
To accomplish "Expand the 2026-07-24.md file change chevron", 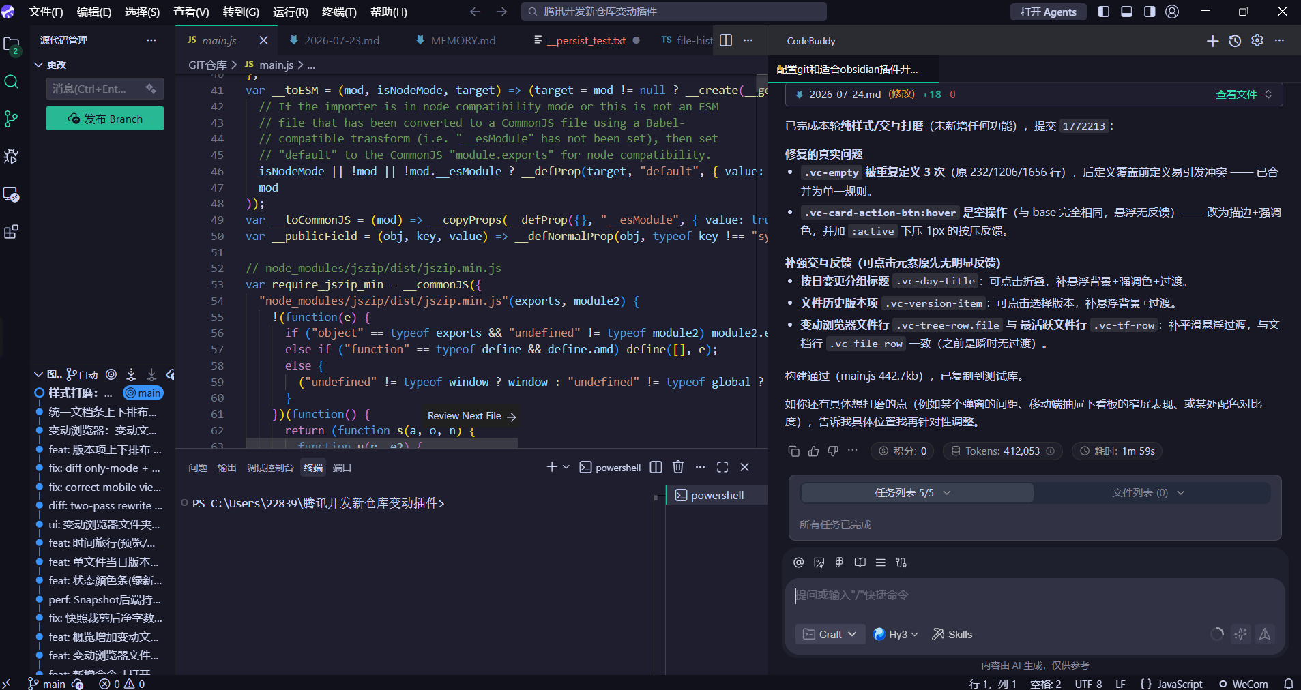I will point(1268,94).
